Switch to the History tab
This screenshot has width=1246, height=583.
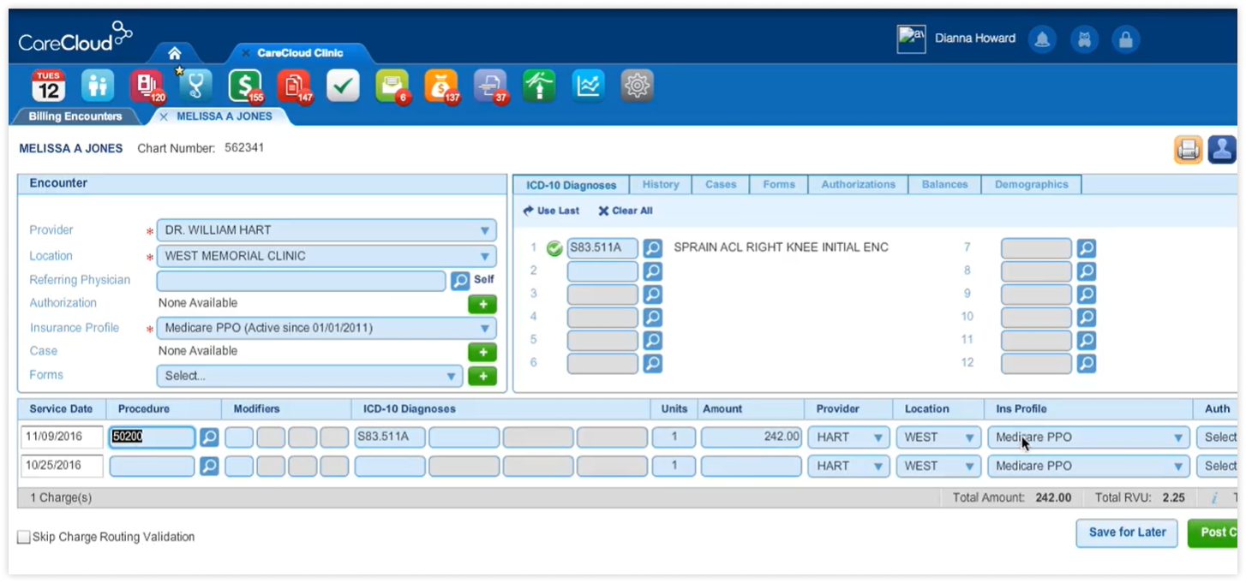click(661, 185)
